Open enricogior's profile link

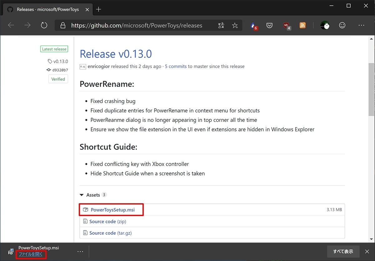coord(99,66)
